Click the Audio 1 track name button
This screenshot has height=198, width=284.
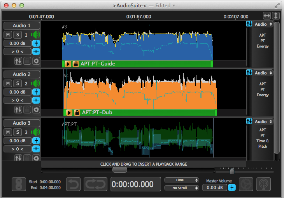click(x=22, y=26)
